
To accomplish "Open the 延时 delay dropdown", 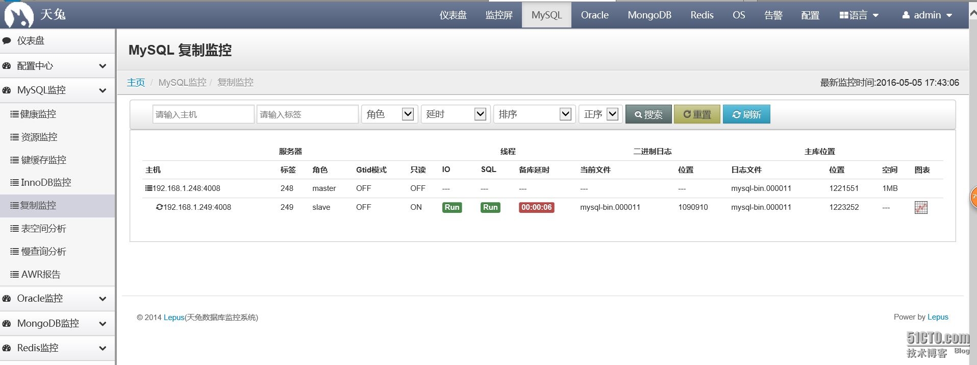I will pos(455,114).
